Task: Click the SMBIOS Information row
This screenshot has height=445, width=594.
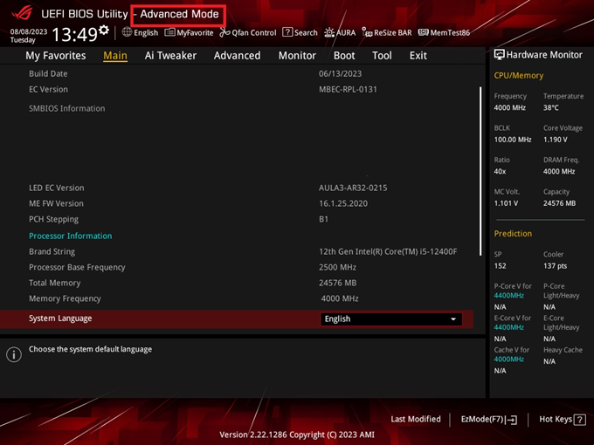Action: [x=67, y=108]
